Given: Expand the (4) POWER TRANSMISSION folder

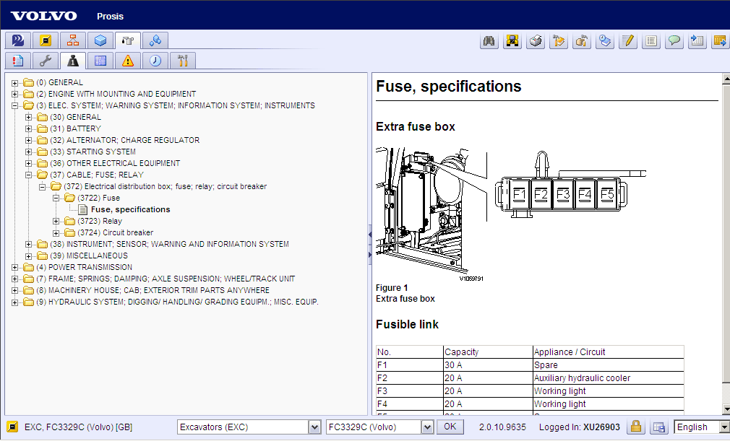Looking at the screenshot, I should tap(14, 266).
